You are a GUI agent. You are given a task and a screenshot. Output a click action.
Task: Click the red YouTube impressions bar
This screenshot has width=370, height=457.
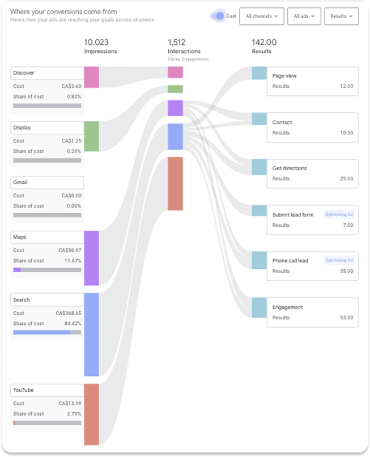91,414
